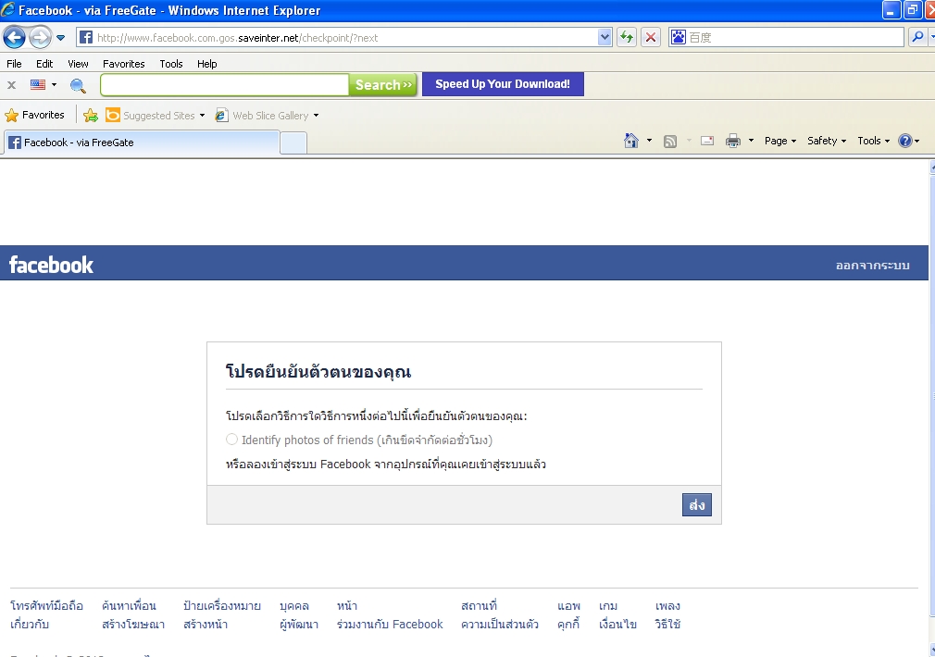
Task: Expand the Web Slice Gallery dropdown arrow
Action: (316, 116)
